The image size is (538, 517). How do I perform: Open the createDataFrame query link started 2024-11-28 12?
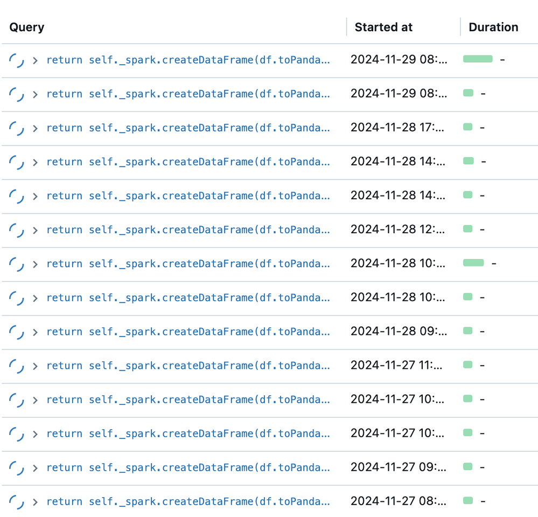(x=188, y=230)
